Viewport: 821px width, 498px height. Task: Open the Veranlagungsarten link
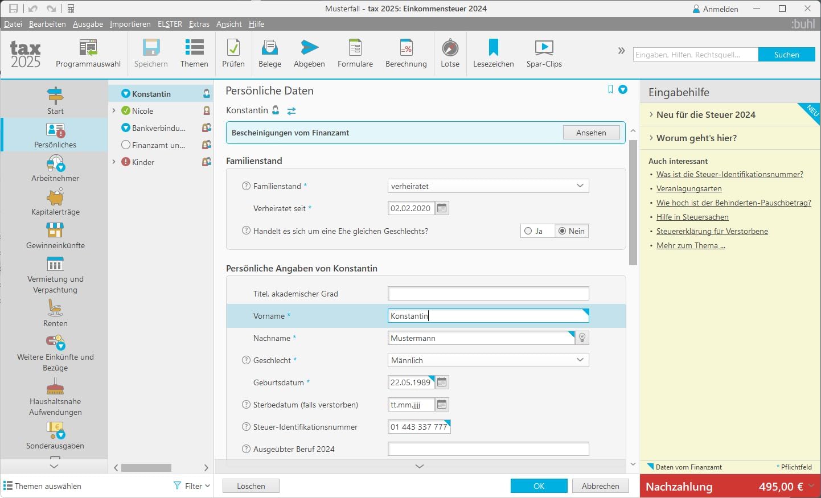689,188
